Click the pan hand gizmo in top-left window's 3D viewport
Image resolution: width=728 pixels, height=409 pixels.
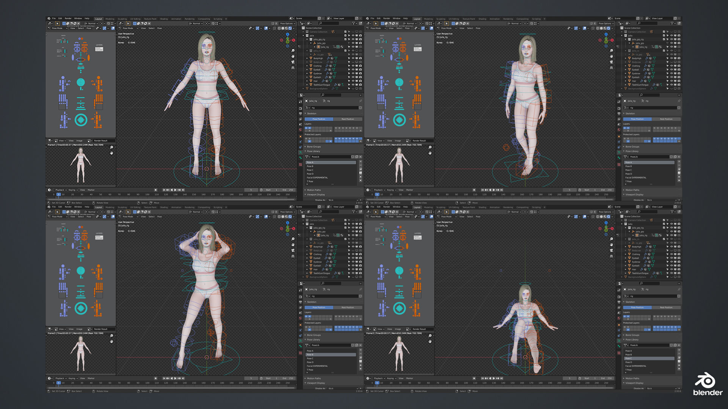293,56
